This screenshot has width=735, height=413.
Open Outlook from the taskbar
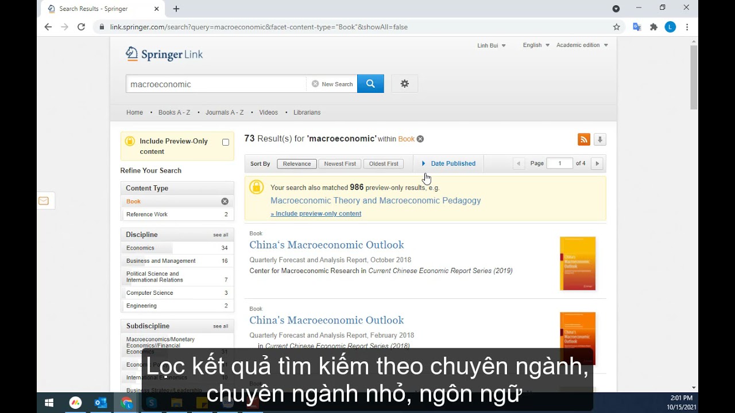[x=101, y=403]
